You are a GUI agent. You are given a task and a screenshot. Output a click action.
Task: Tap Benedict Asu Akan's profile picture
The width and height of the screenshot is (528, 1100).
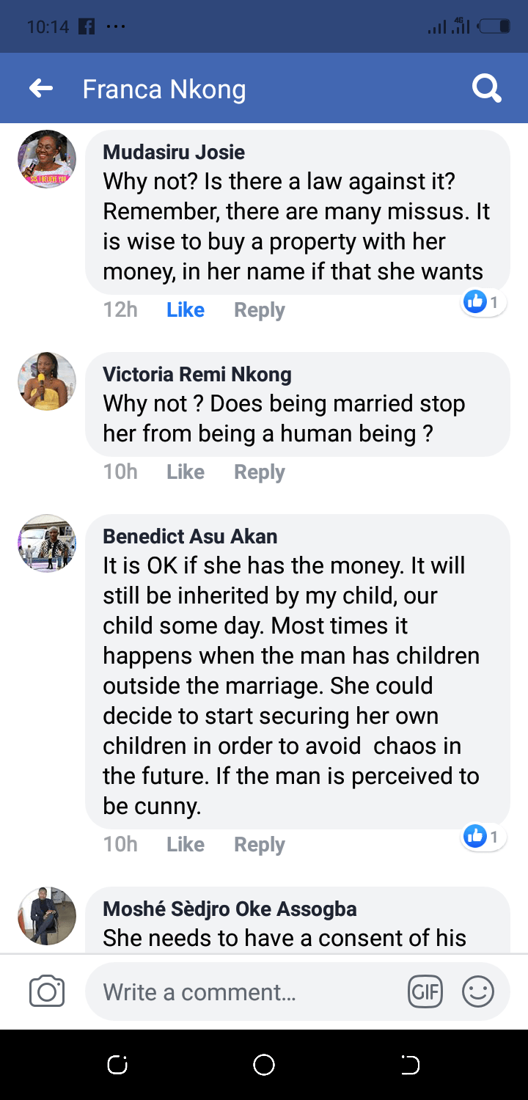click(47, 543)
